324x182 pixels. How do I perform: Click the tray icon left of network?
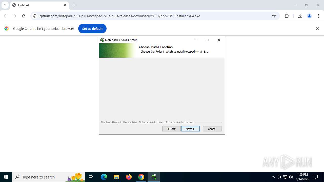click(279, 177)
